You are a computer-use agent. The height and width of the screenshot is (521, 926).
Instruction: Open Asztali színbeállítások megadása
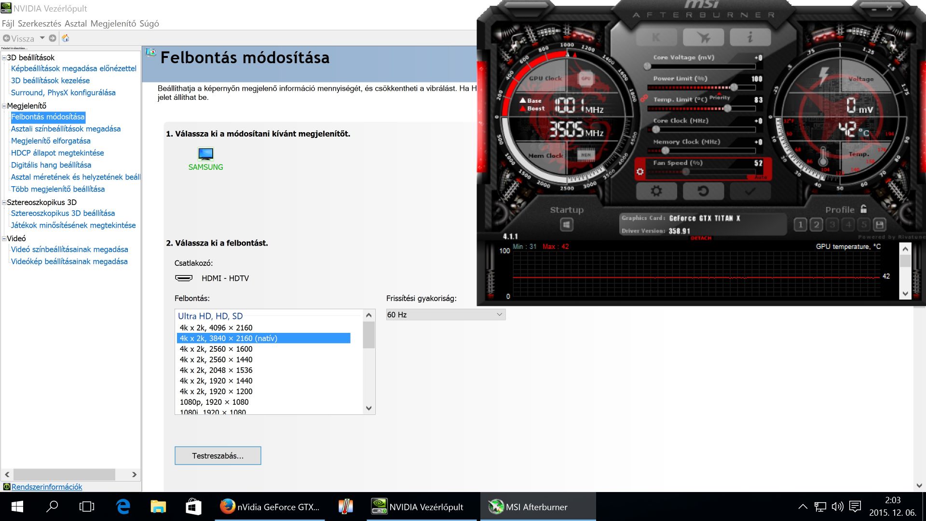coord(66,129)
